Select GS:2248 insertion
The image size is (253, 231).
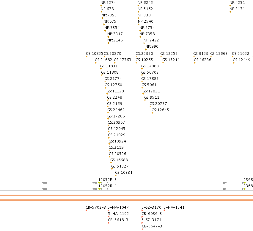114,97
